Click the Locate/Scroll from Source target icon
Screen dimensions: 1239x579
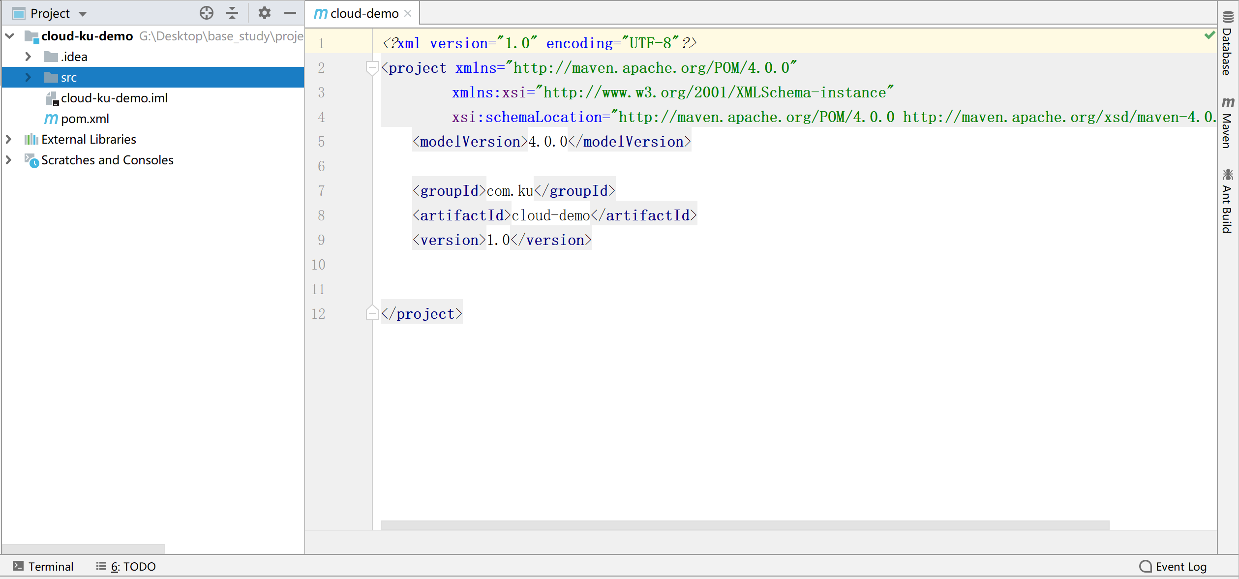pyautogui.click(x=207, y=13)
